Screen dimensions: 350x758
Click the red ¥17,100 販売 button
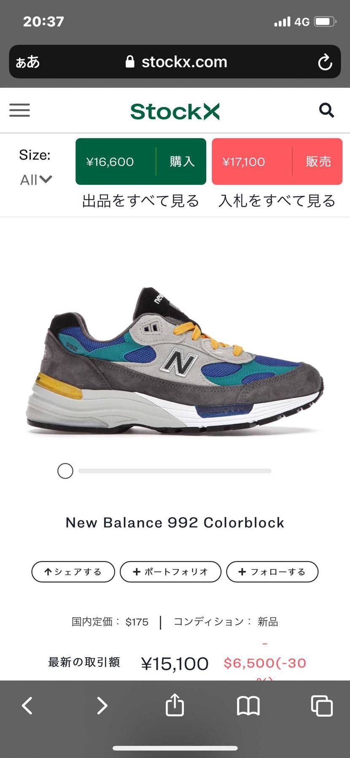pyautogui.click(x=277, y=162)
